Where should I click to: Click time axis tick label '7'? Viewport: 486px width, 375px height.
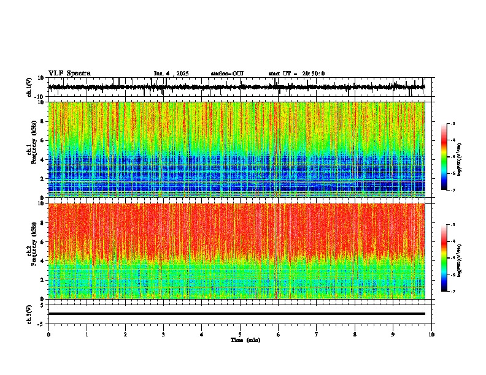point(317,335)
